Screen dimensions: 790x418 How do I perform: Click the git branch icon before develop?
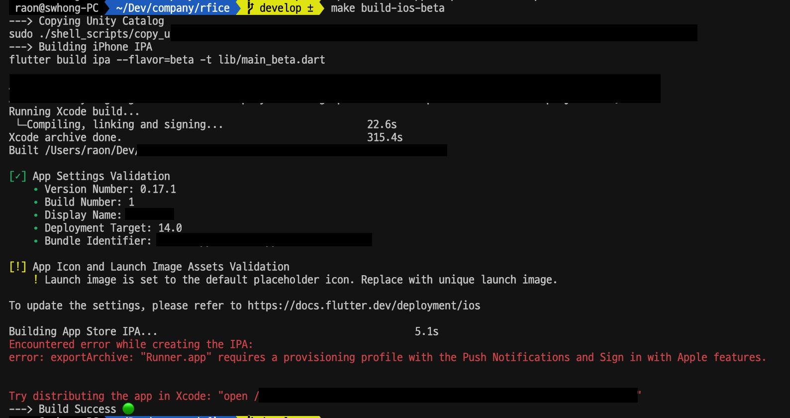[x=250, y=7]
